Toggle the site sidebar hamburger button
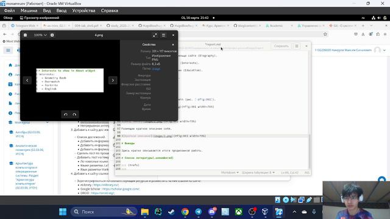The image size is (390, 219). (x=8, y=50)
